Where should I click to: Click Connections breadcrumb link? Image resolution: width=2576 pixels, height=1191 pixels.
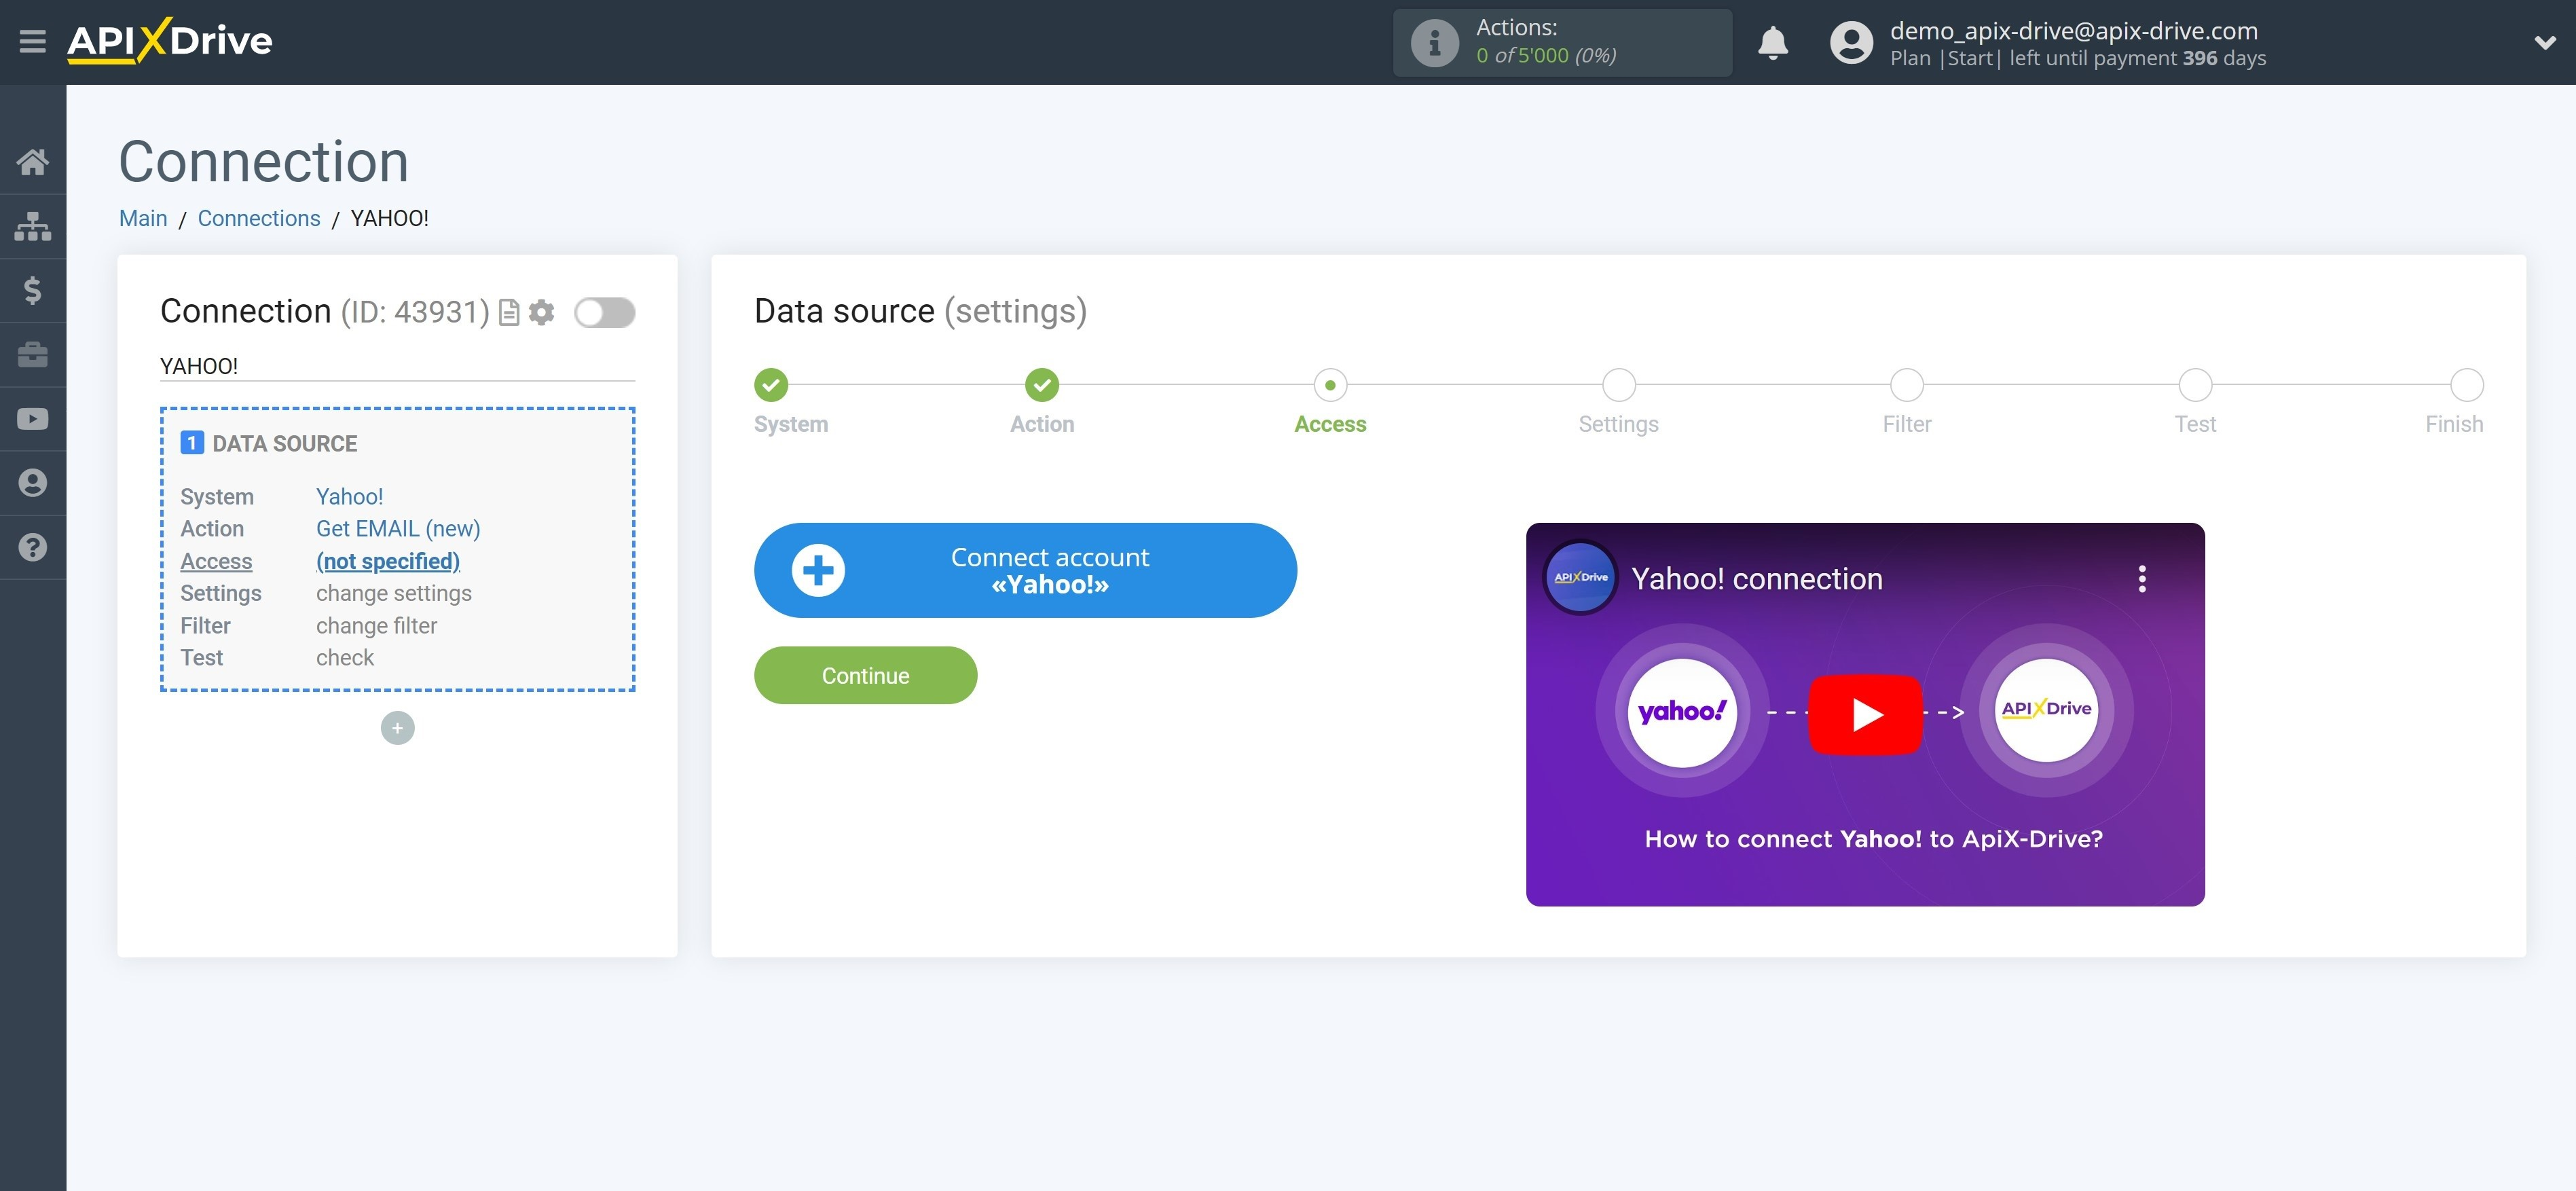coord(259,218)
